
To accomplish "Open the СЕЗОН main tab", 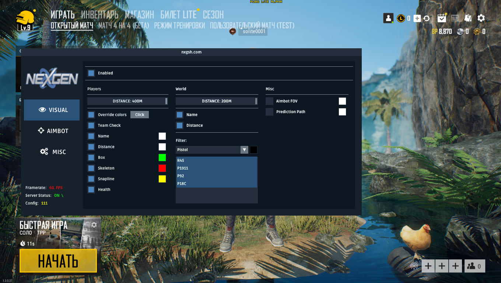I will 213,15.
